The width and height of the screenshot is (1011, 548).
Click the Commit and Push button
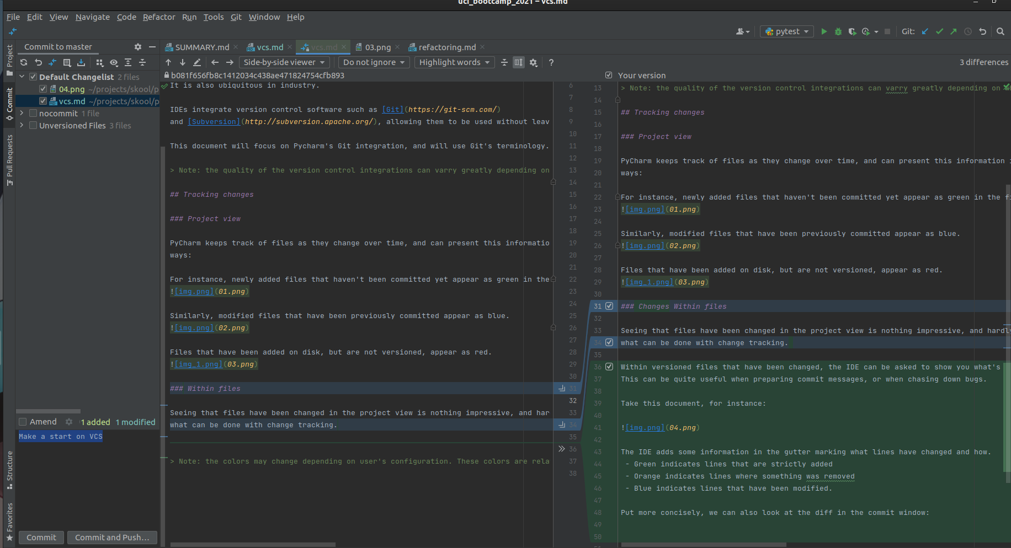pos(112,538)
